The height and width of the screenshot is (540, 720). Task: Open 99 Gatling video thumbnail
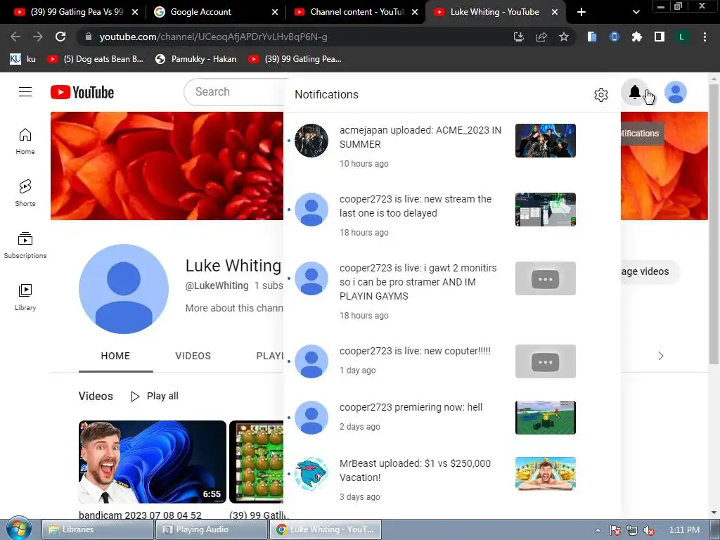(x=256, y=461)
